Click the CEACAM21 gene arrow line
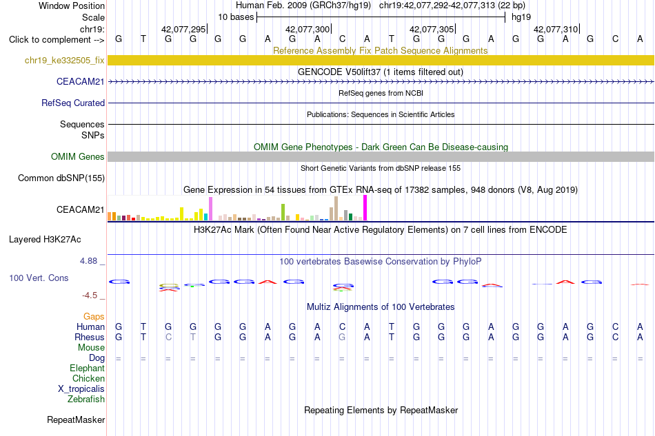 coord(381,82)
